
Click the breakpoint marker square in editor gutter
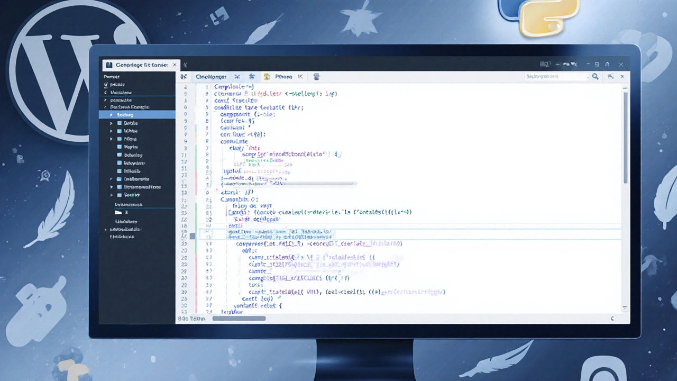tap(193, 236)
